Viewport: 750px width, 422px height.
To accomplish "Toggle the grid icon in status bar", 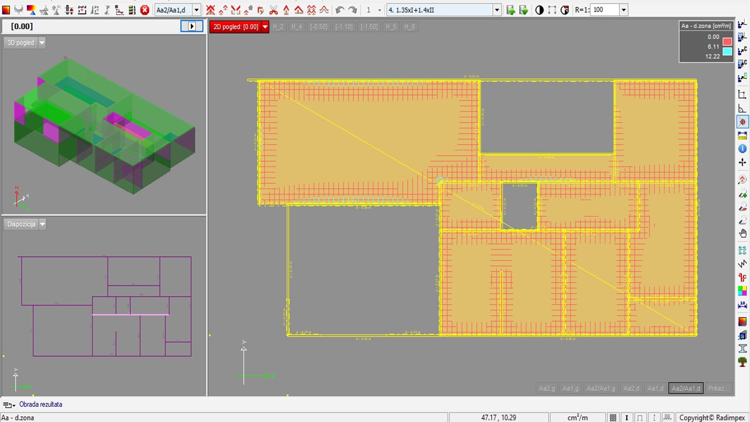I will [613, 418].
